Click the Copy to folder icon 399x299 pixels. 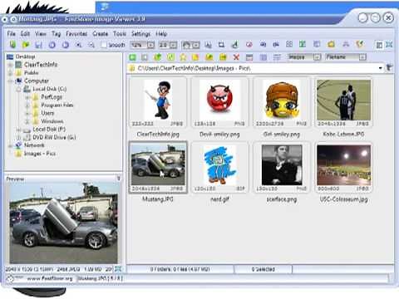(209, 57)
